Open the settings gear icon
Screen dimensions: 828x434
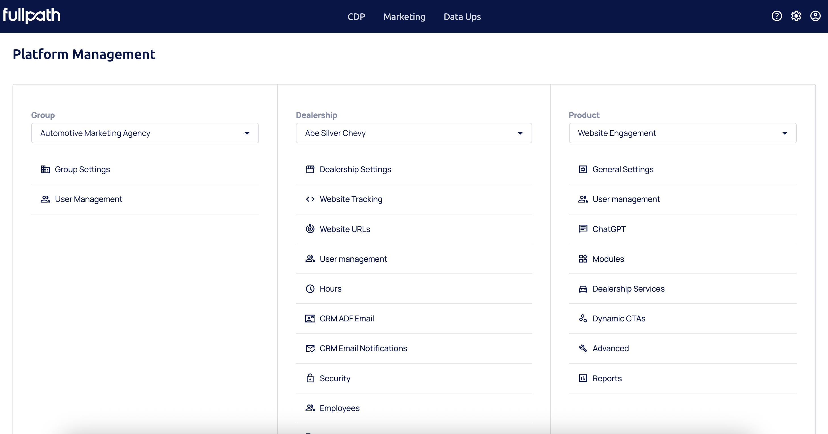tap(796, 16)
